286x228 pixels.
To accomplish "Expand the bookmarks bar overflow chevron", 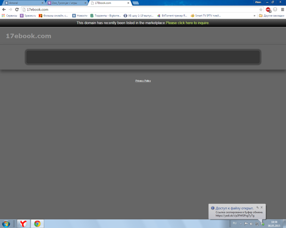I will pos(255,16).
